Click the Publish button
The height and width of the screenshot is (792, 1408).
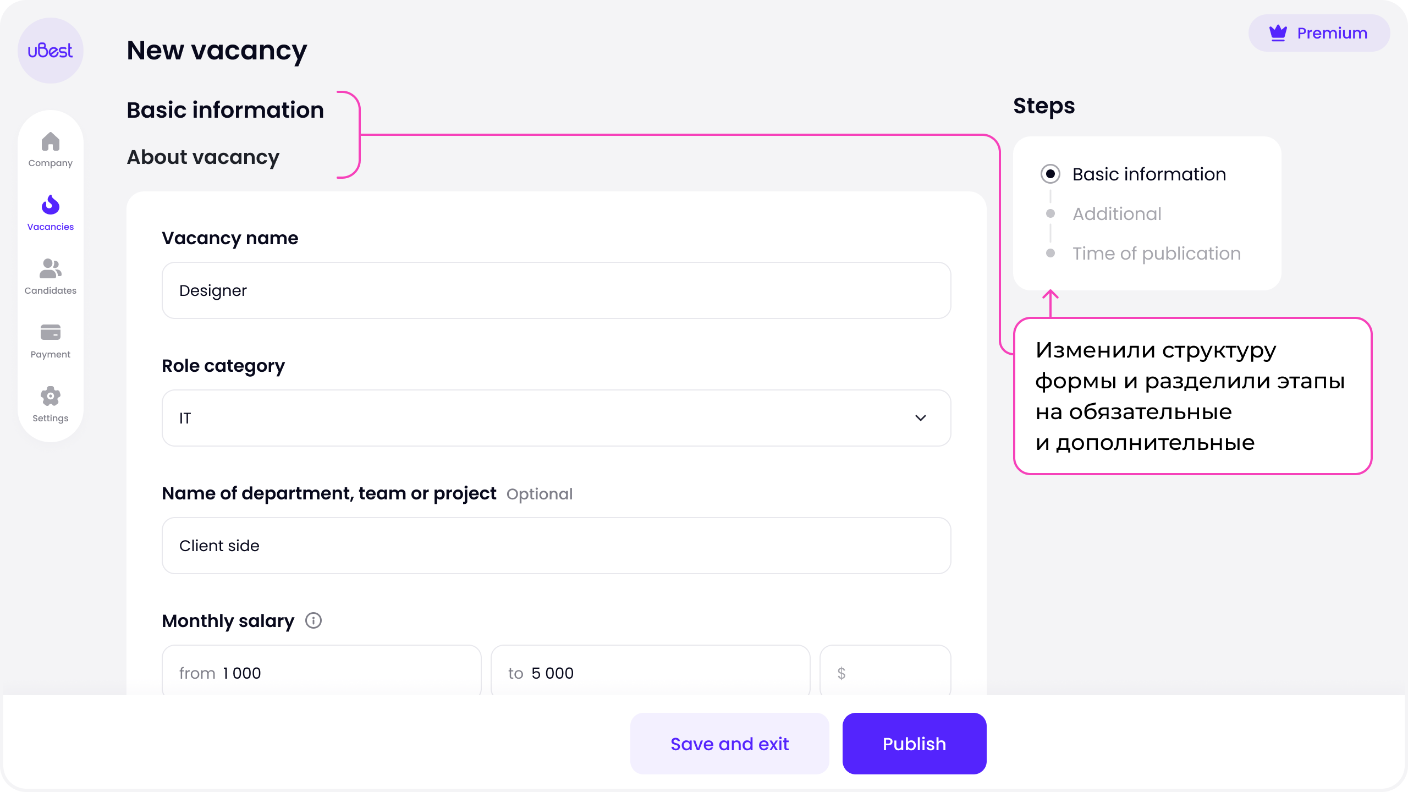(x=914, y=744)
